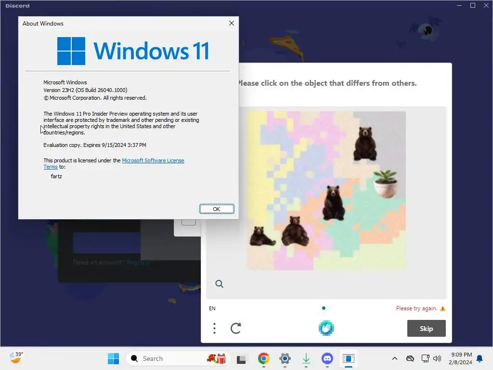Open weather widget showing 39°

(16, 358)
